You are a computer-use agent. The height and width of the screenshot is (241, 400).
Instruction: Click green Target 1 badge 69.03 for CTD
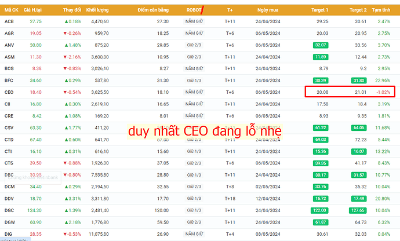click(321, 140)
